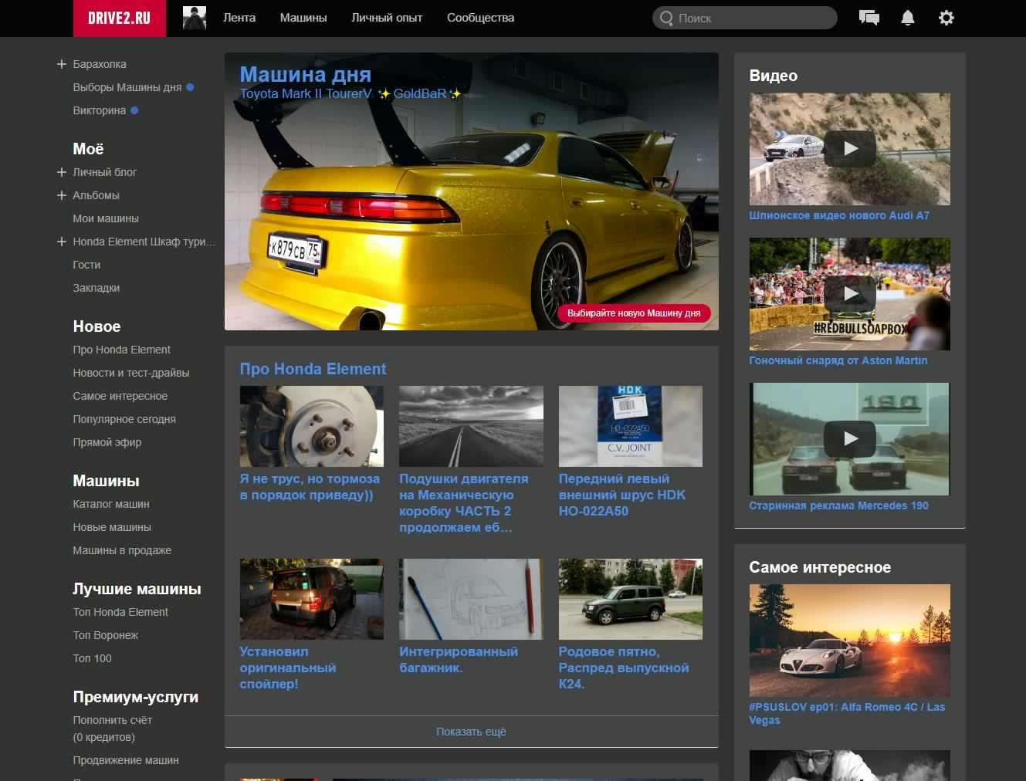Expand the plus next to Личный блог
The height and width of the screenshot is (781, 1026).
coord(62,172)
